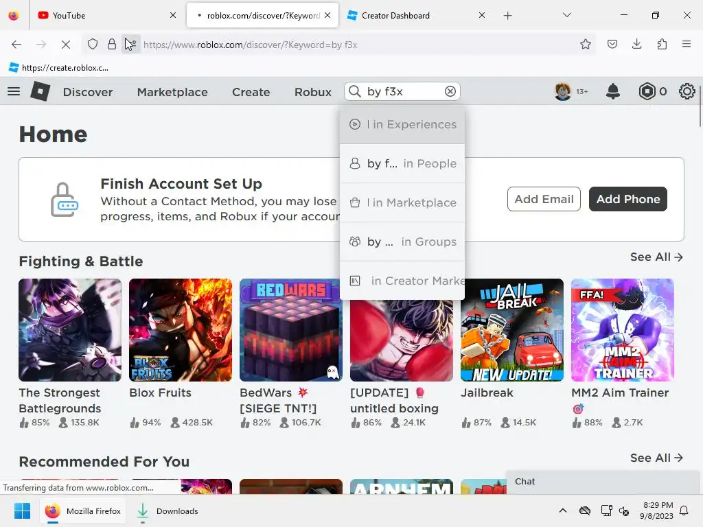Image resolution: width=703 pixels, height=527 pixels.
Task: Open The Strongest Battlegrounds thumbnail
Action: tap(70, 330)
